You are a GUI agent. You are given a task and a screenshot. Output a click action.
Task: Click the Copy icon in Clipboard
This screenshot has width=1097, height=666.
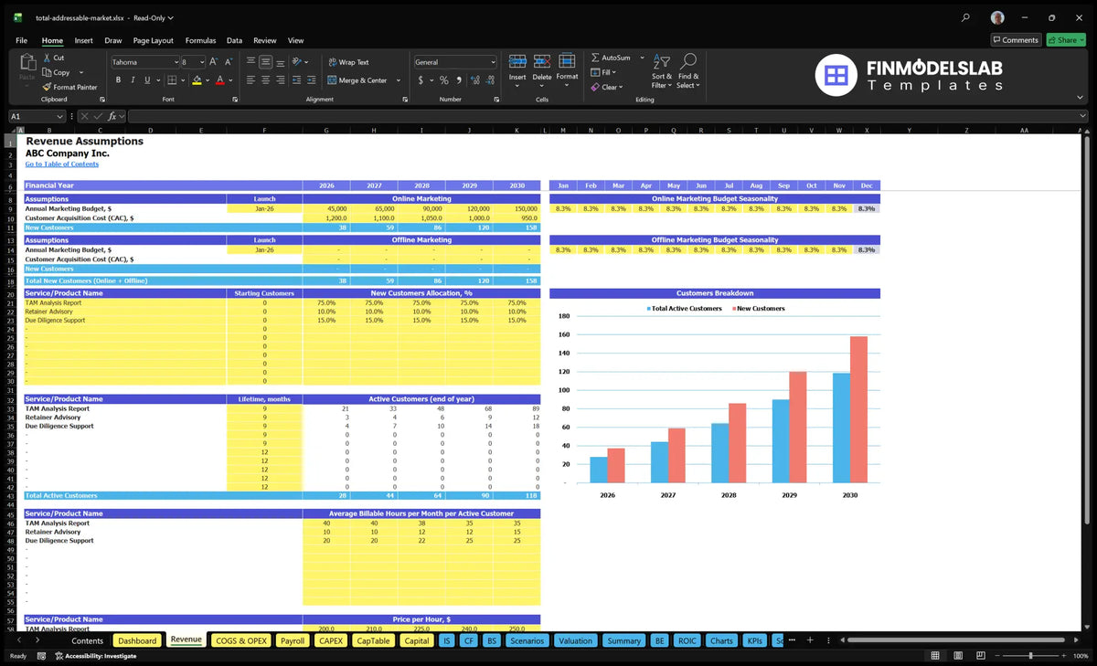point(47,72)
